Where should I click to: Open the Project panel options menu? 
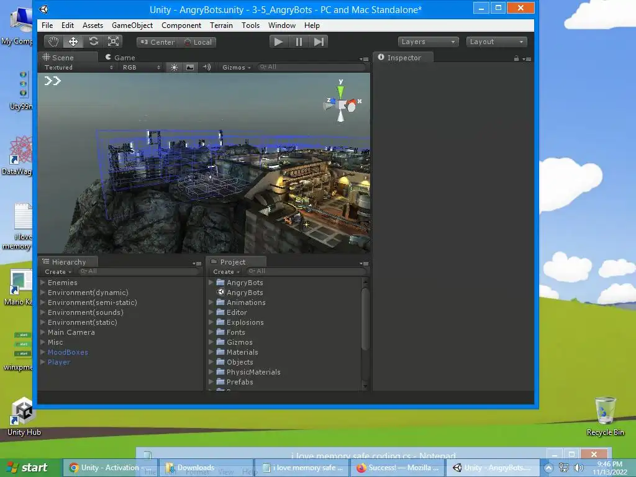364,263
